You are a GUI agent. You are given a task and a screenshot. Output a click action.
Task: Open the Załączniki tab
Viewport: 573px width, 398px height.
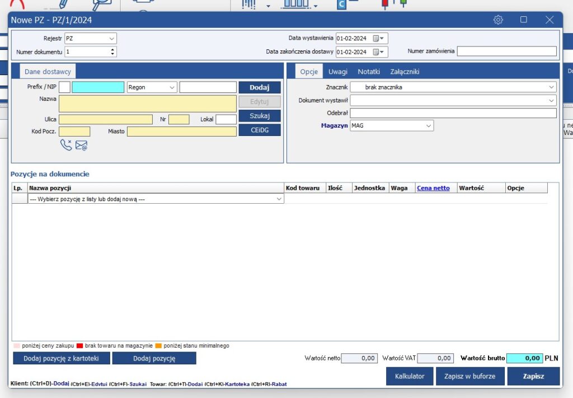pyautogui.click(x=405, y=72)
